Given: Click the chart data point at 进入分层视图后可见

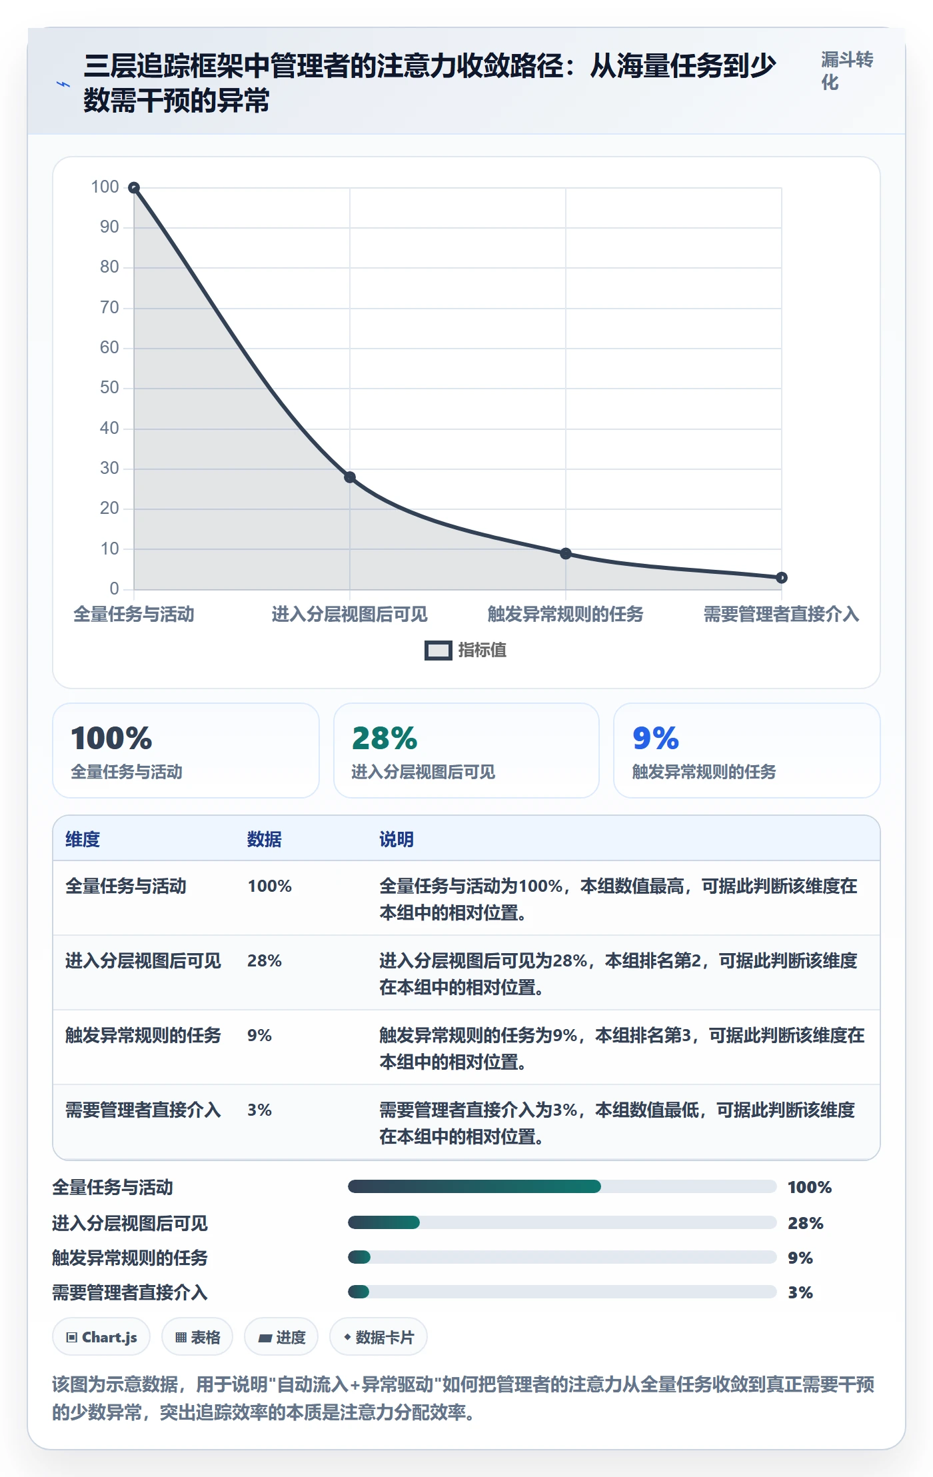Looking at the screenshot, I should (x=350, y=477).
